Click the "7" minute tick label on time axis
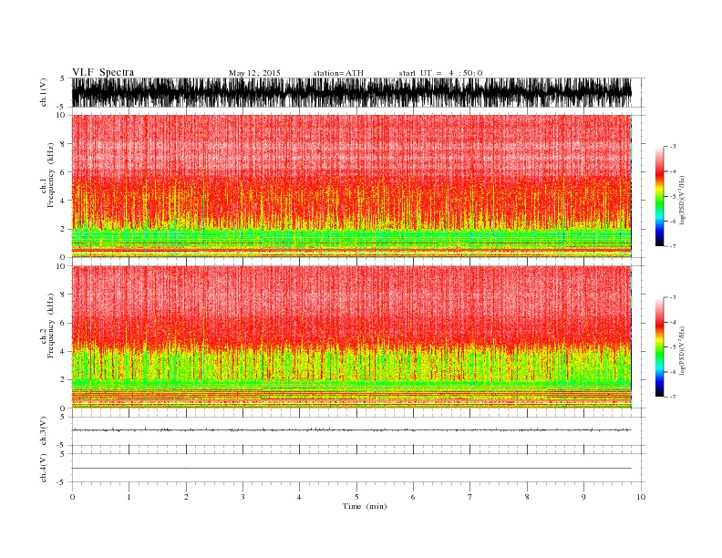Viewport: 722px width, 558px height. 470,497
